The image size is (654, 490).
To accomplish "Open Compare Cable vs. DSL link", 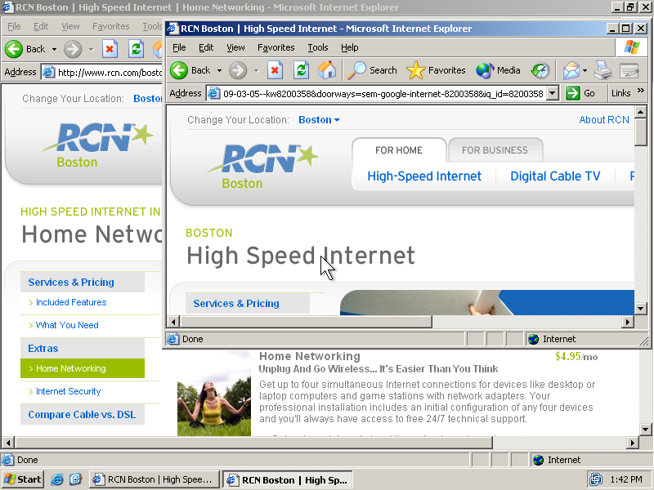I will (82, 415).
